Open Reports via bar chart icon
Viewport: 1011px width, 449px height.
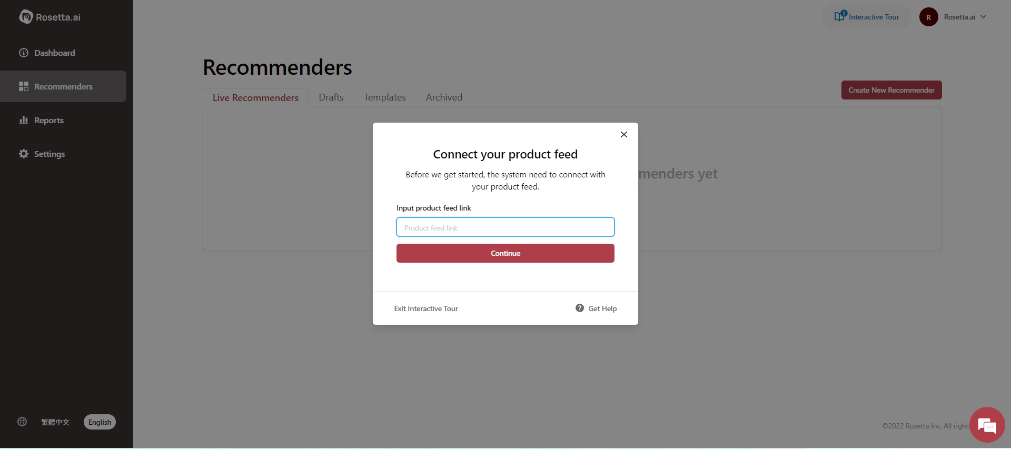click(24, 120)
